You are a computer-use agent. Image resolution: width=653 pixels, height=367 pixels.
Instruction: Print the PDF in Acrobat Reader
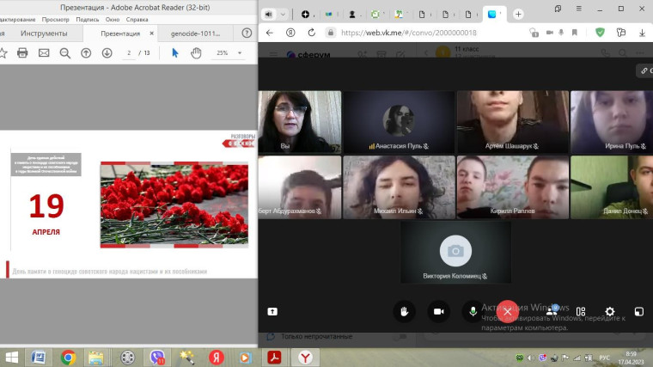(x=22, y=53)
